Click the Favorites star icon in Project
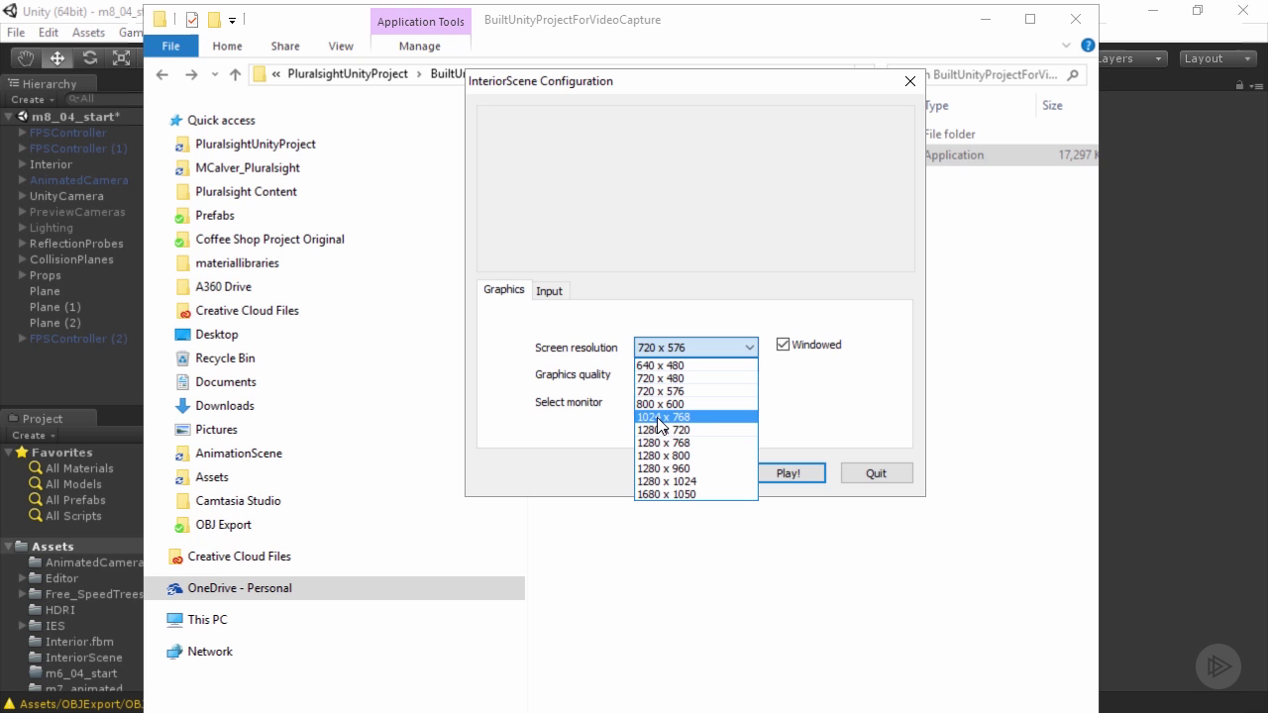1268x713 pixels. click(x=22, y=453)
